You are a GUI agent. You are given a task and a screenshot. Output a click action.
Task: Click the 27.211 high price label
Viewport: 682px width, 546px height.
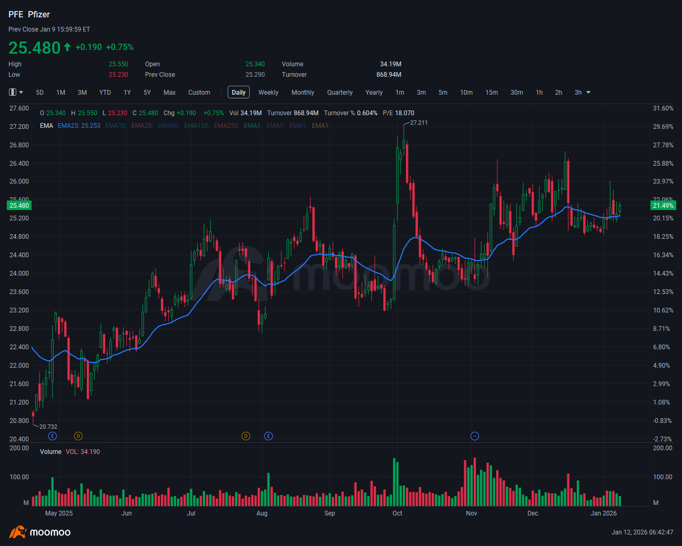coord(419,123)
